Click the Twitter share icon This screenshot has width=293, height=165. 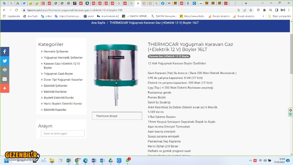click(x=5, y=61)
